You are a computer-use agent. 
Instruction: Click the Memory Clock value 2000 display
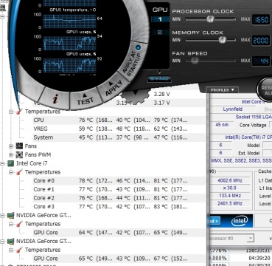coord(261,41)
